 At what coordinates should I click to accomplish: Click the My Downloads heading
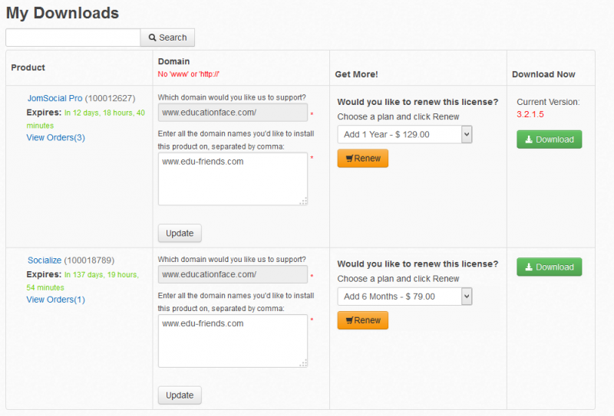(x=62, y=13)
